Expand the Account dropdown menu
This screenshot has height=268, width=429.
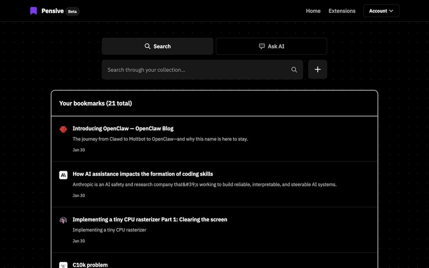[x=381, y=11]
